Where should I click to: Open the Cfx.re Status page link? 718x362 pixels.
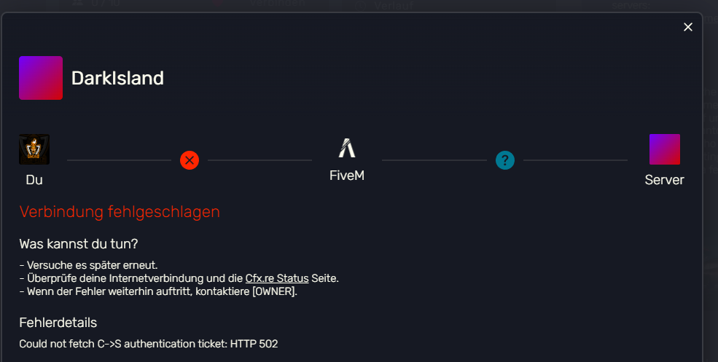pos(277,278)
